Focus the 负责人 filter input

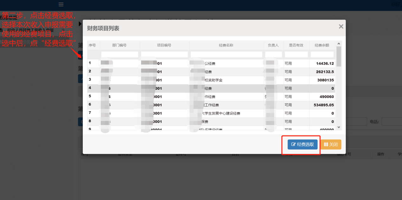273,55
